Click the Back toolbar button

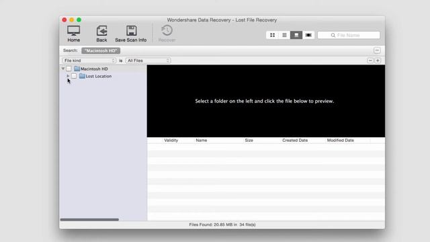[101, 34]
